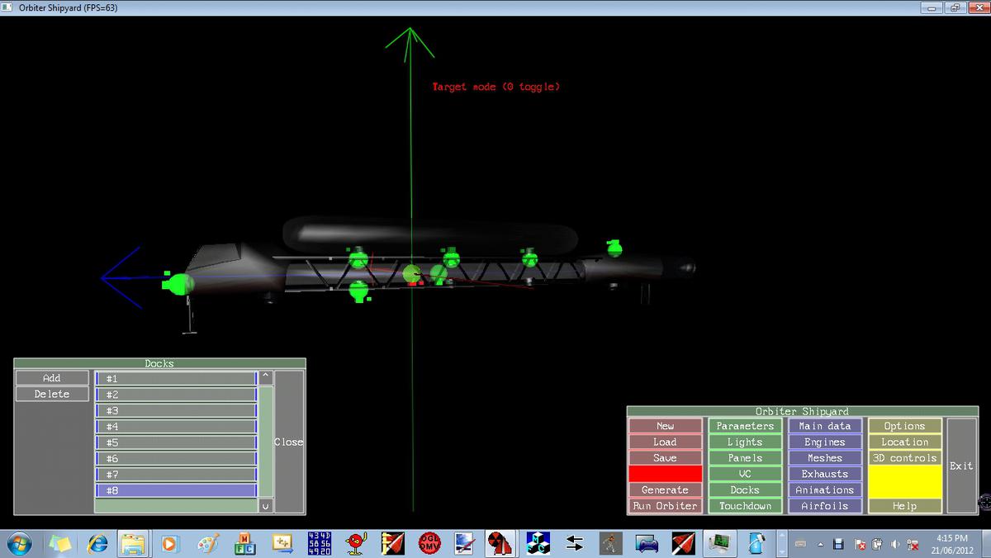Open the Touchdown section

745,506
